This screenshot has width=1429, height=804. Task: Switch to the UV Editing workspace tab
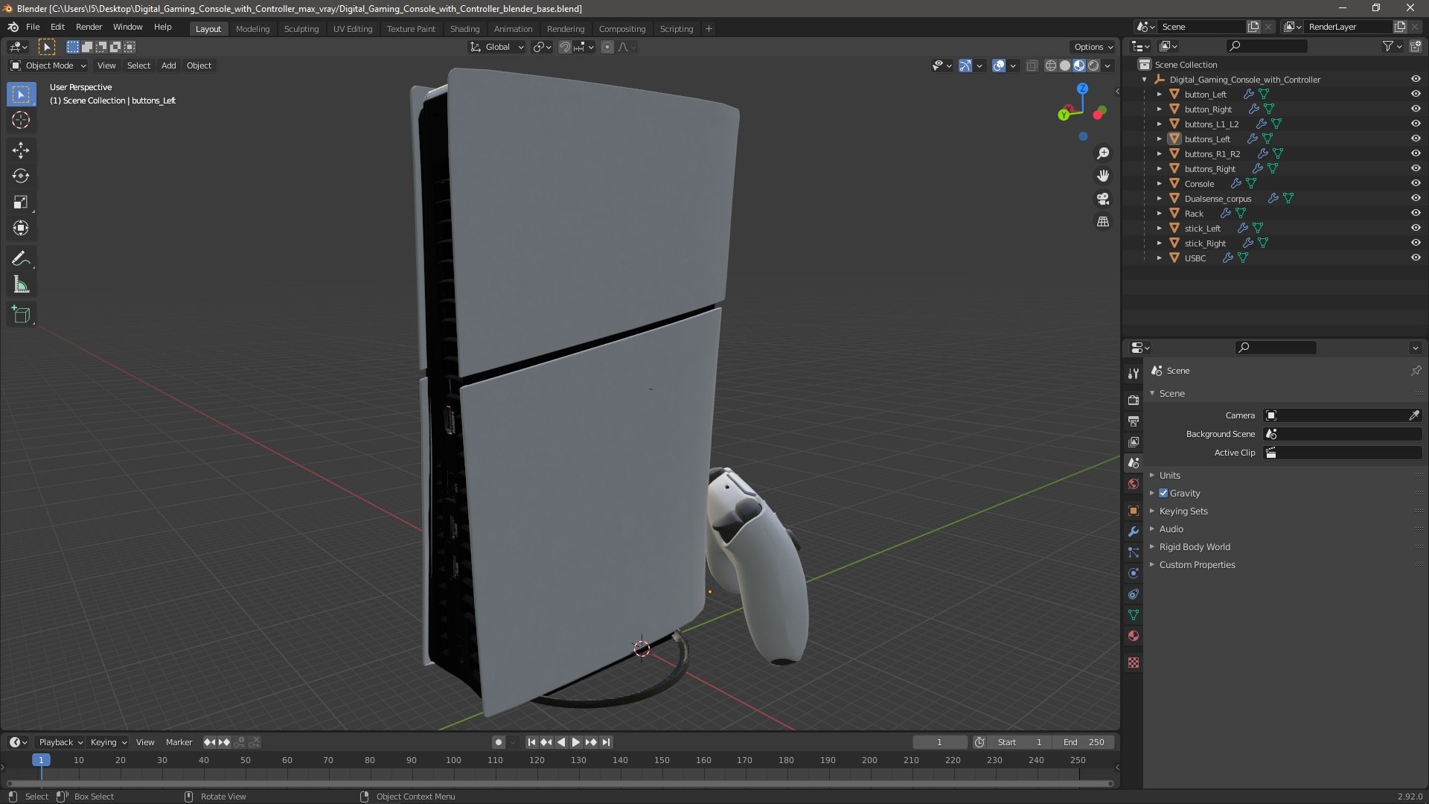pos(353,29)
